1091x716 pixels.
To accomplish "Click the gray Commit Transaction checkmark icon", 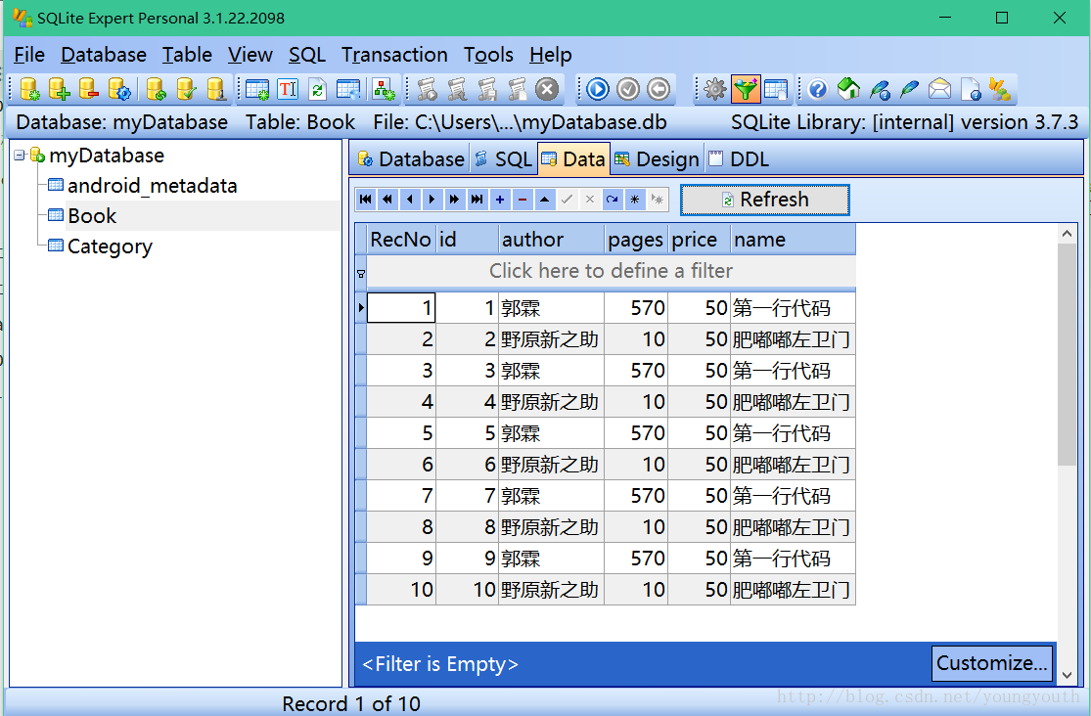I will coord(627,89).
